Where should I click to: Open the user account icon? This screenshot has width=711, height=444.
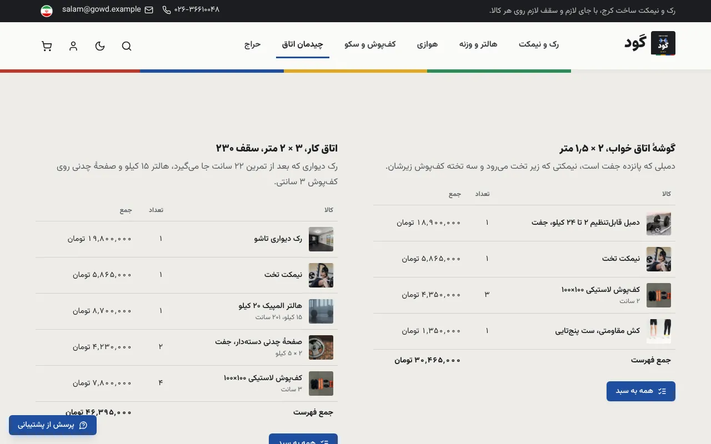point(73,46)
